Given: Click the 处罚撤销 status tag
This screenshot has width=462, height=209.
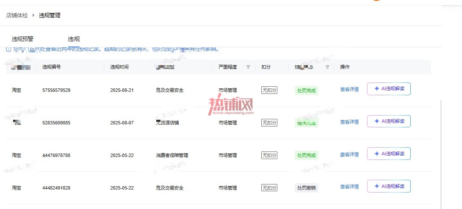Looking at the screenshot, I should click(307, 188).
